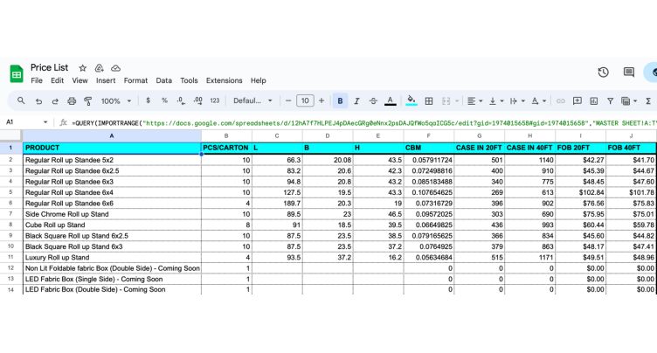Open the text color picker
Image resolution: width=657 pixels, height=353 pixels.
(390, 101)
